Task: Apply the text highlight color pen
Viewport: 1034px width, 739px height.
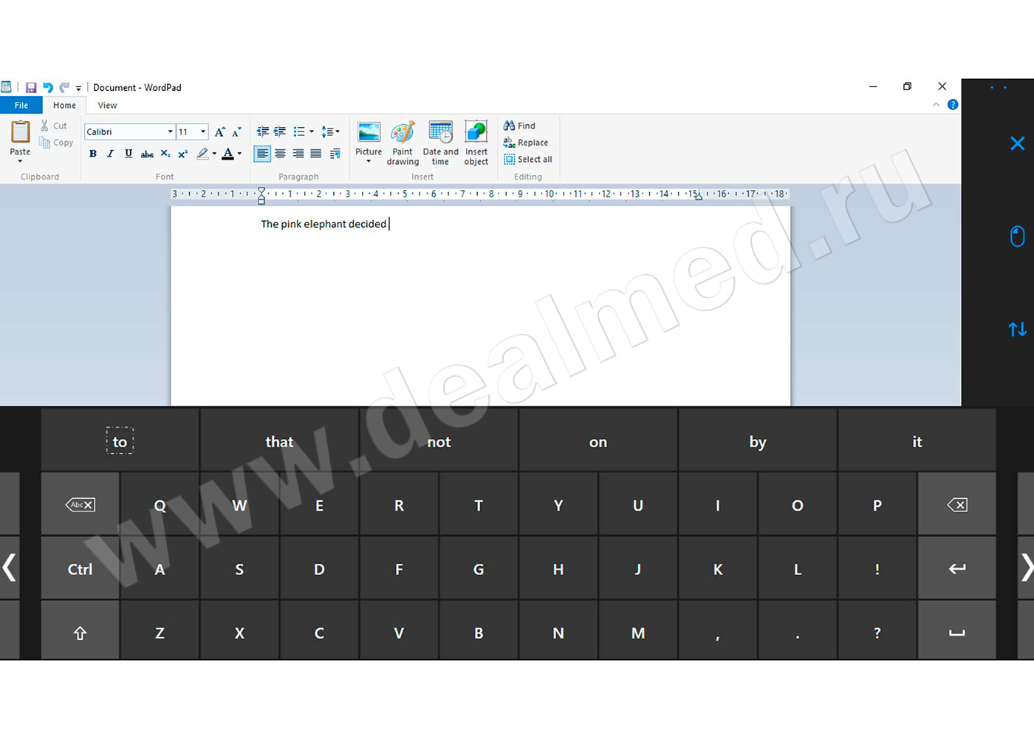Action: (202, 154)
